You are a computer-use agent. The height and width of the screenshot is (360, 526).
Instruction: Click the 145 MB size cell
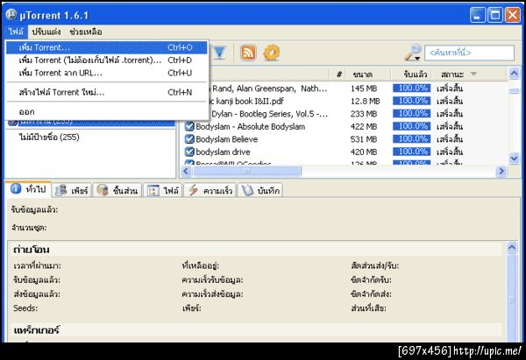click(x=364, y=88)
